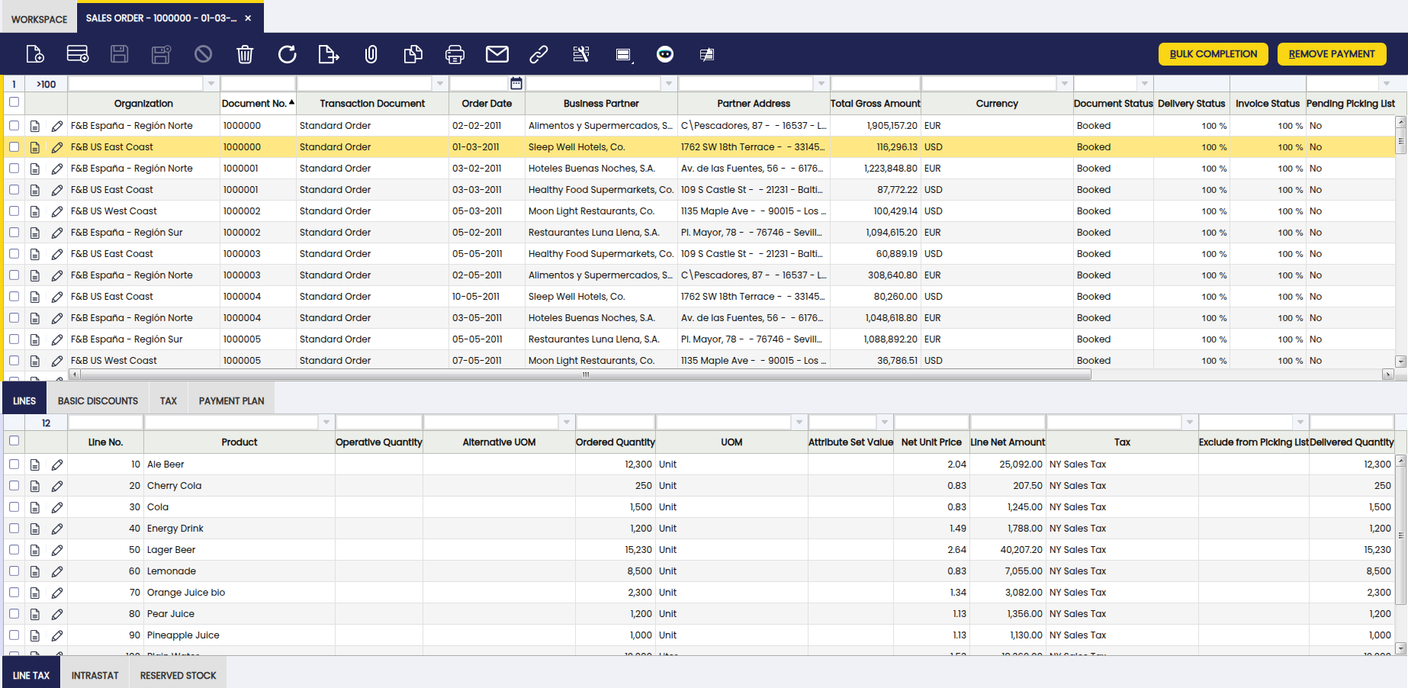Click the Remove Payment button
Screen dimensions: 1408x688
coord(1331,54)
